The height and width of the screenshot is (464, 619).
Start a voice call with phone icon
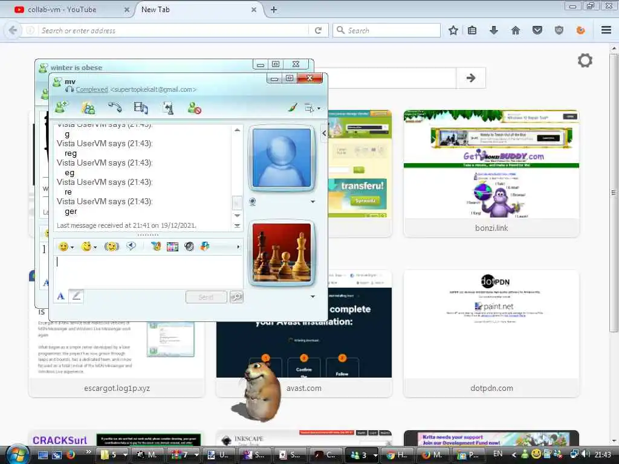tap(115, 108)
